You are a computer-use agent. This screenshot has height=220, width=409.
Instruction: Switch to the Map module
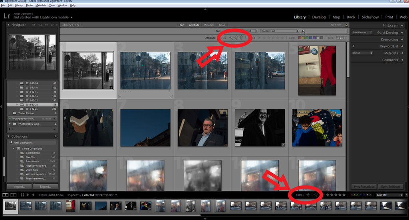[x=336, y=17]
